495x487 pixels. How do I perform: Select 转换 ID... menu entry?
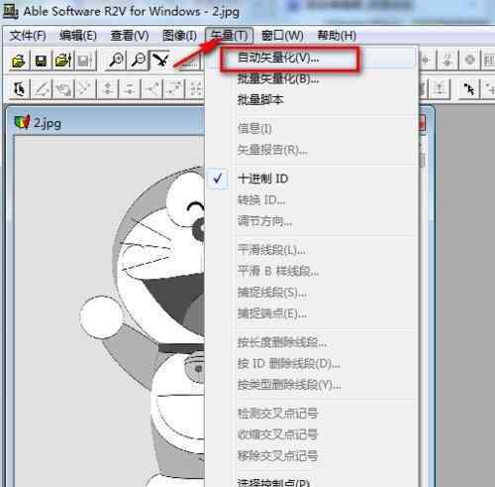312,199
